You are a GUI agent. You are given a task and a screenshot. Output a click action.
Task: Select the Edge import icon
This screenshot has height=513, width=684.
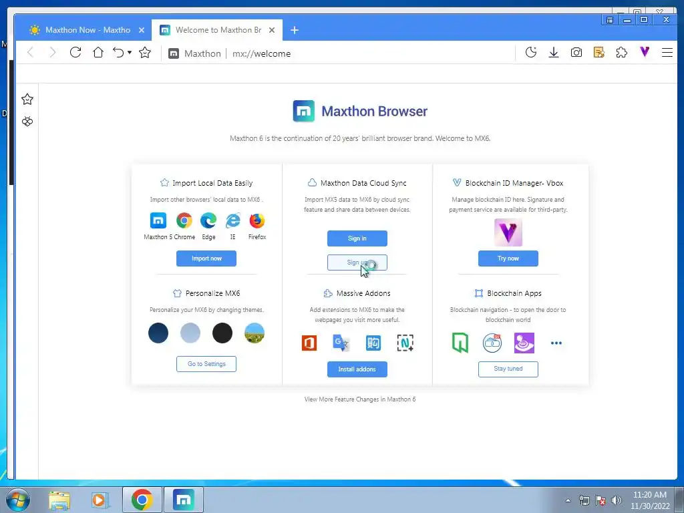(x=208, y=220)
